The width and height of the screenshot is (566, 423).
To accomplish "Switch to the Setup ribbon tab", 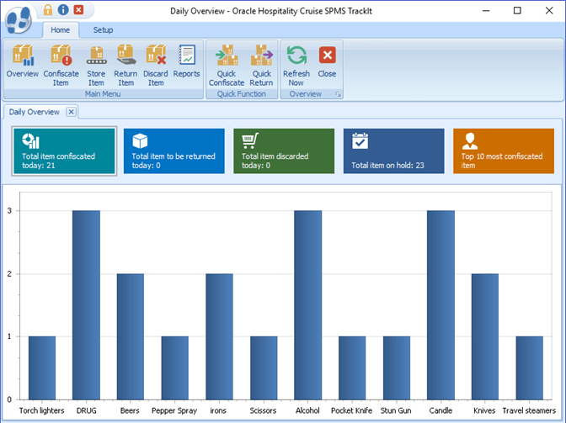I will coord(103,30).
